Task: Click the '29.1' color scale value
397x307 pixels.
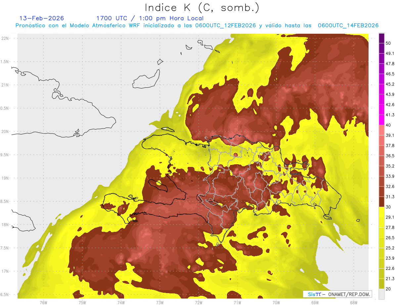Action: coord(390,217)
